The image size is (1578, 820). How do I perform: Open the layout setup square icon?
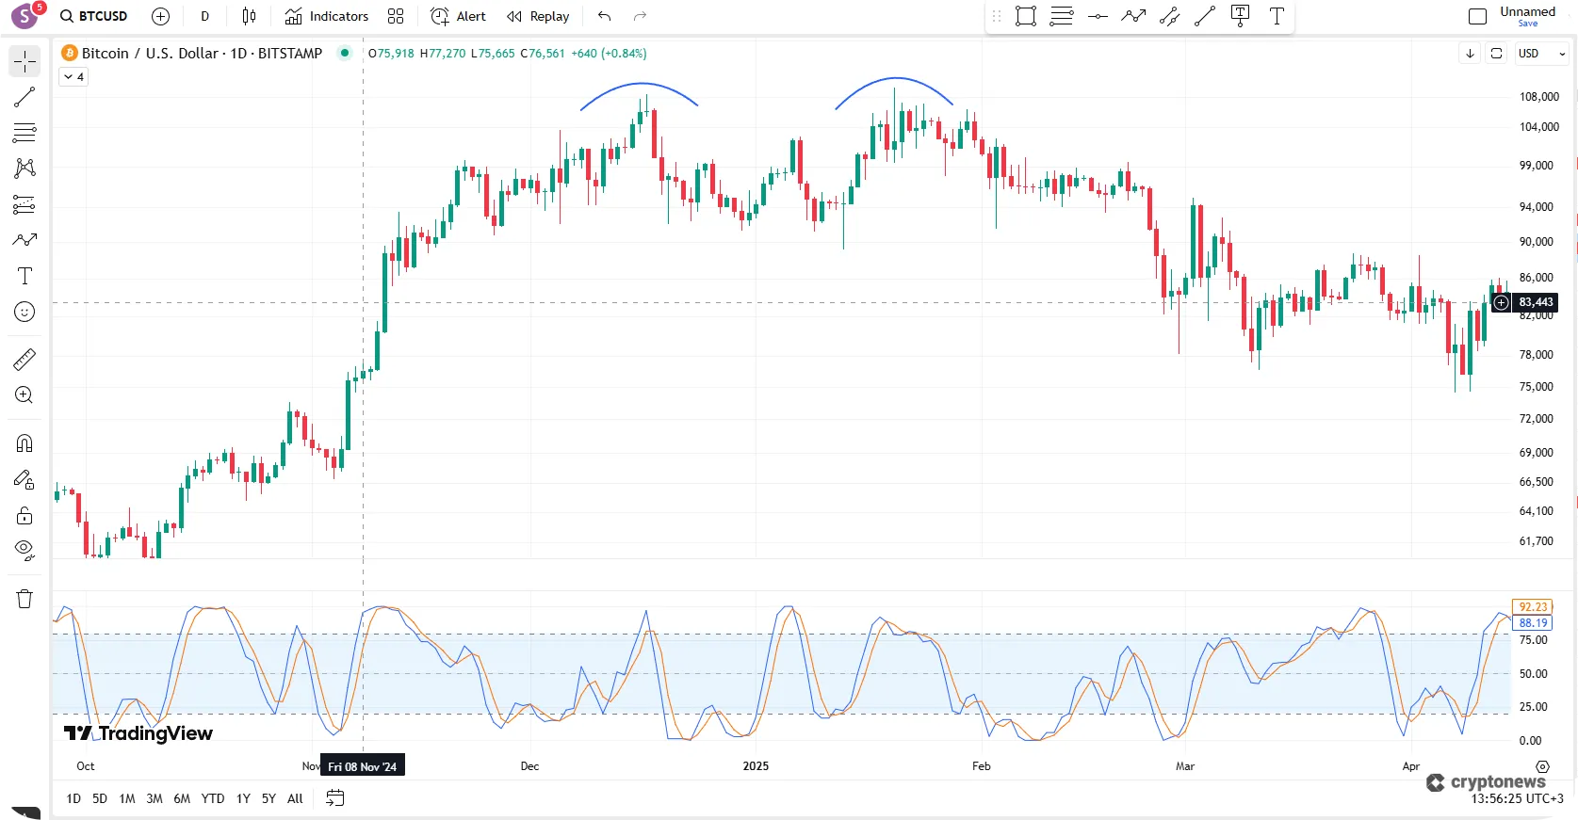1478,16
